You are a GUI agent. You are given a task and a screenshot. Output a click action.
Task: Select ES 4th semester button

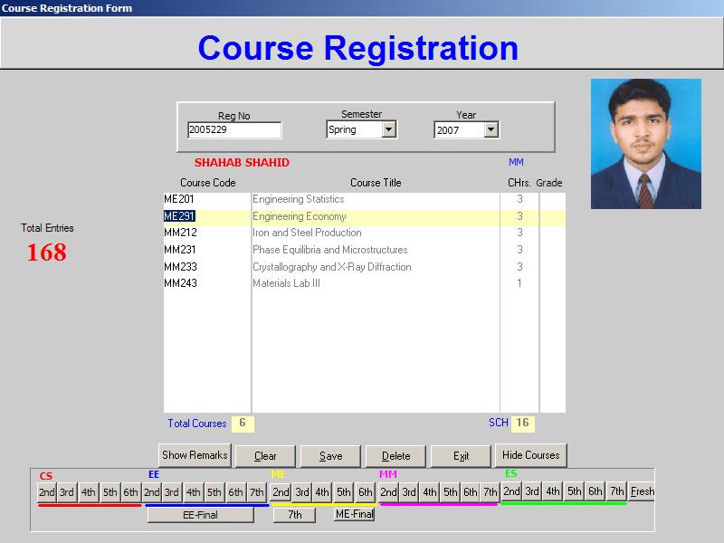[553, 491]
